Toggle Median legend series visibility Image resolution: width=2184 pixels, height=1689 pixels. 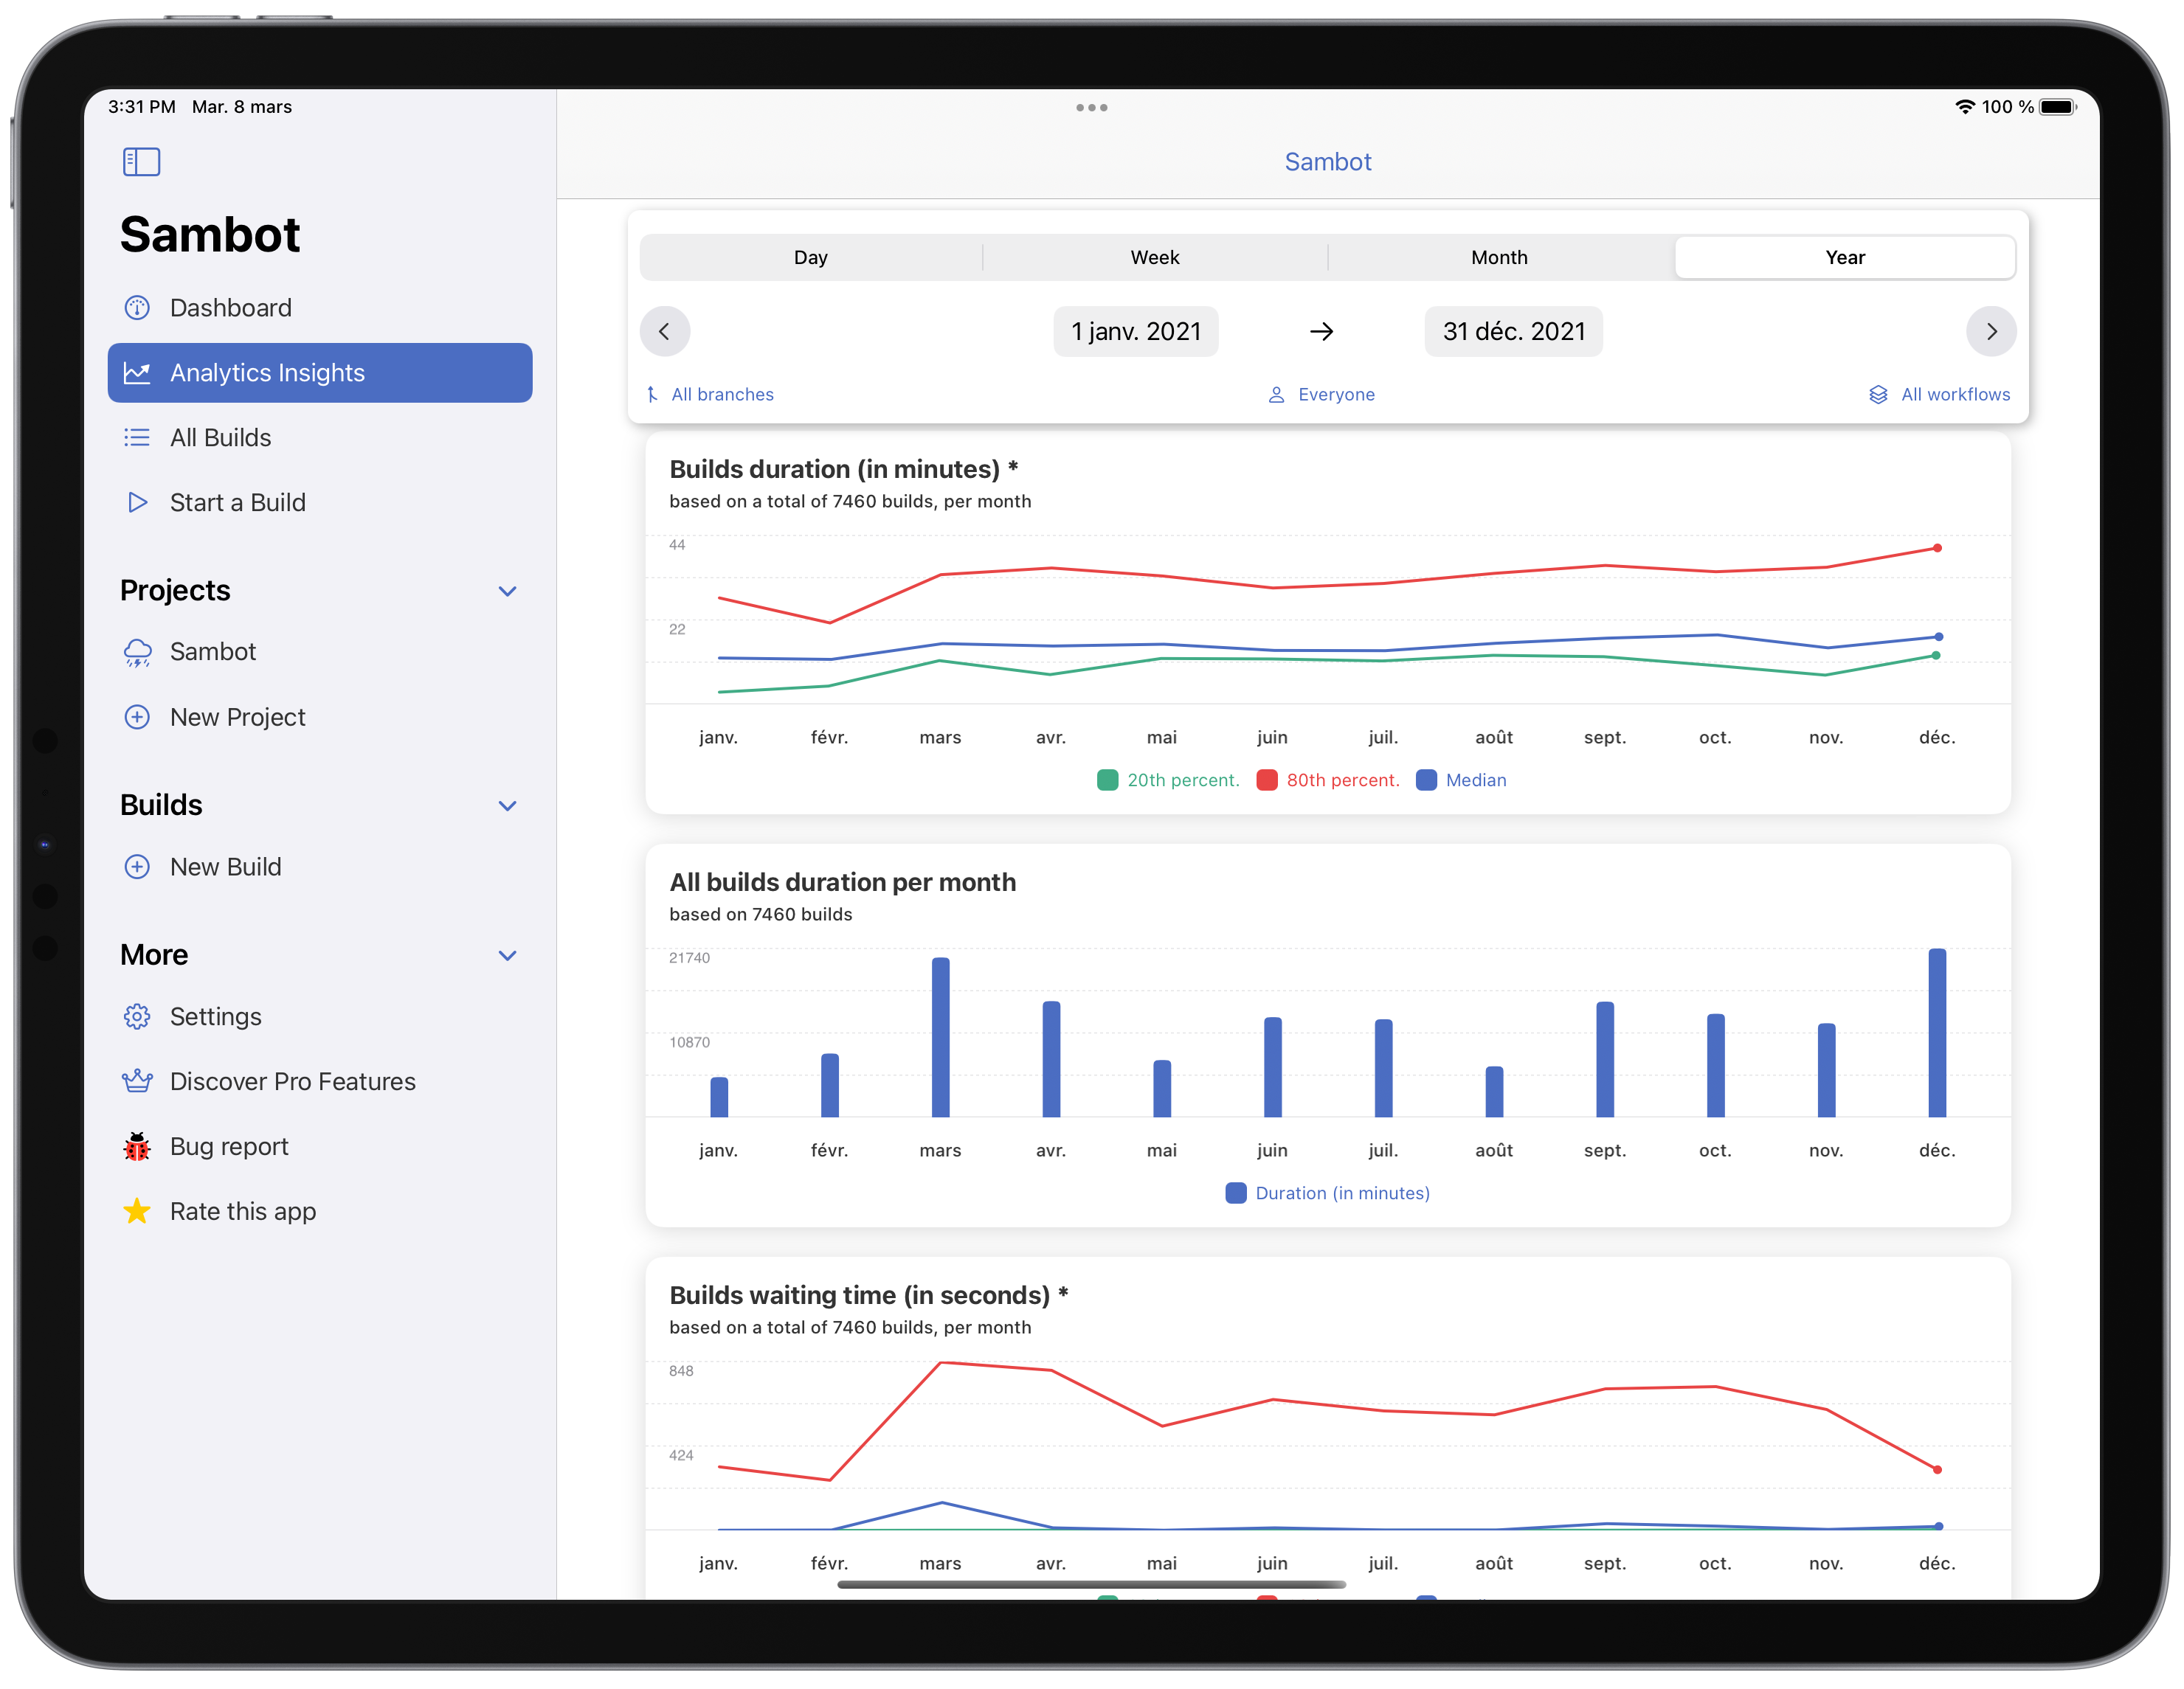[1461, 780]
